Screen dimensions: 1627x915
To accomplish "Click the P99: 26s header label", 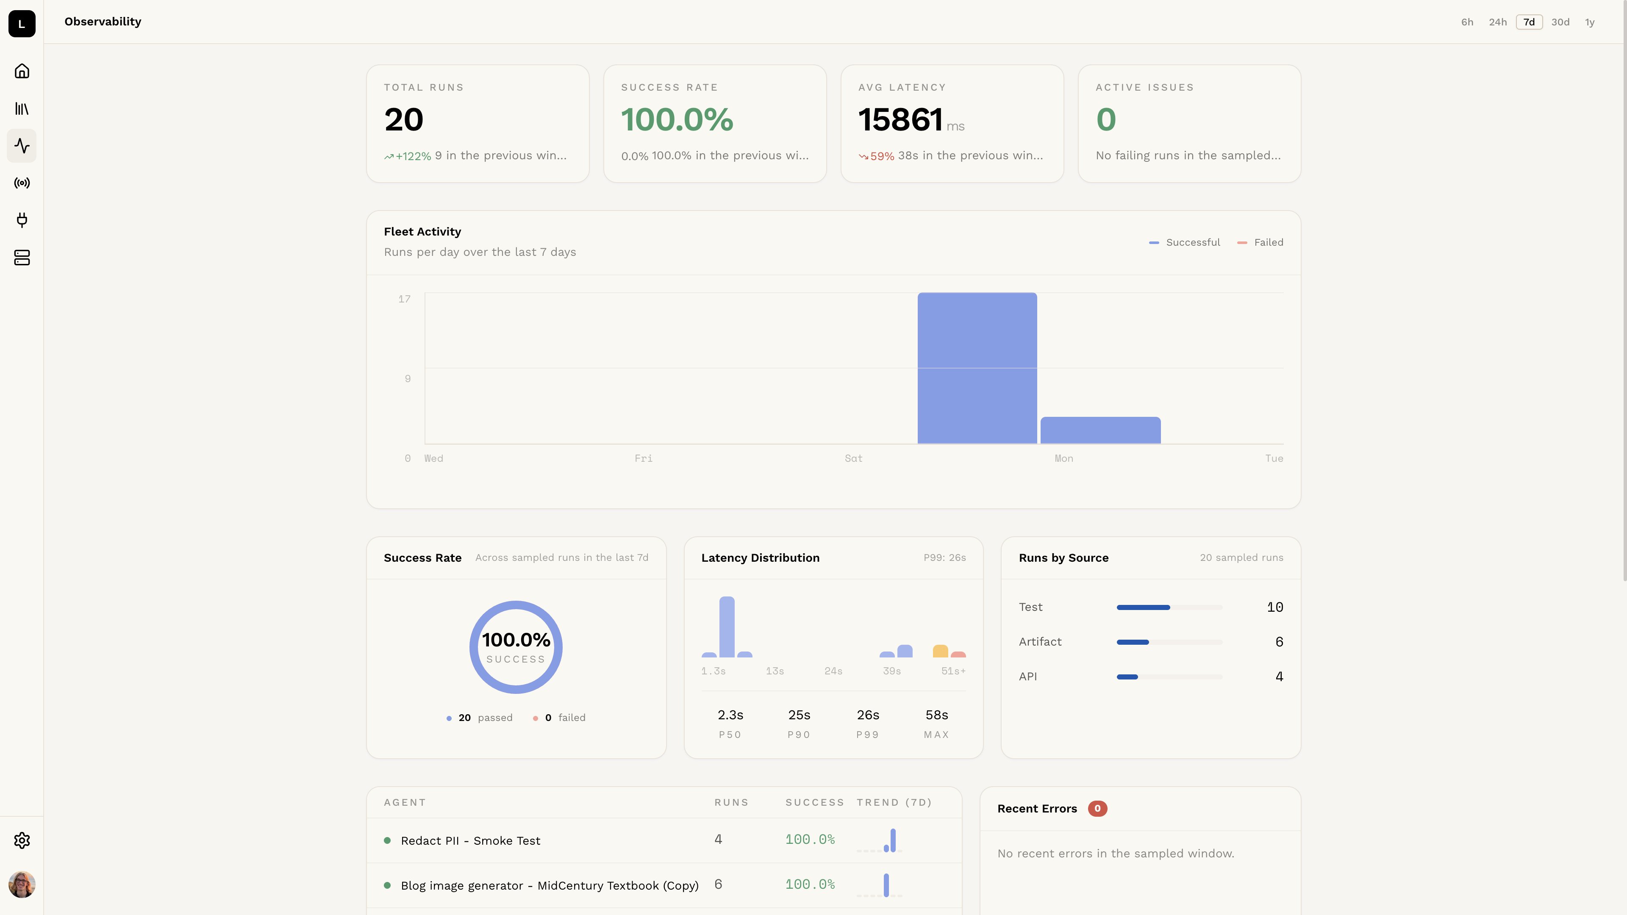I will point(944,557).
